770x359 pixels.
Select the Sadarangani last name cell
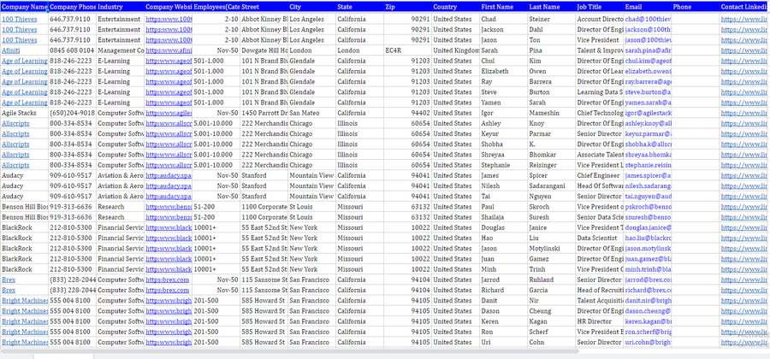pos(552,185)
